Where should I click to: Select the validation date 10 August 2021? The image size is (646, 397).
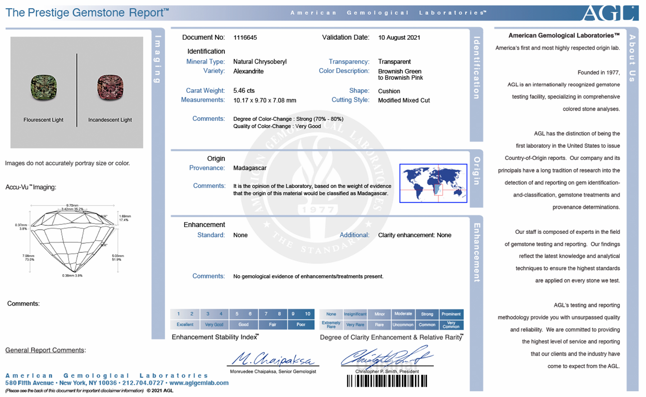[x=399, y=38]
